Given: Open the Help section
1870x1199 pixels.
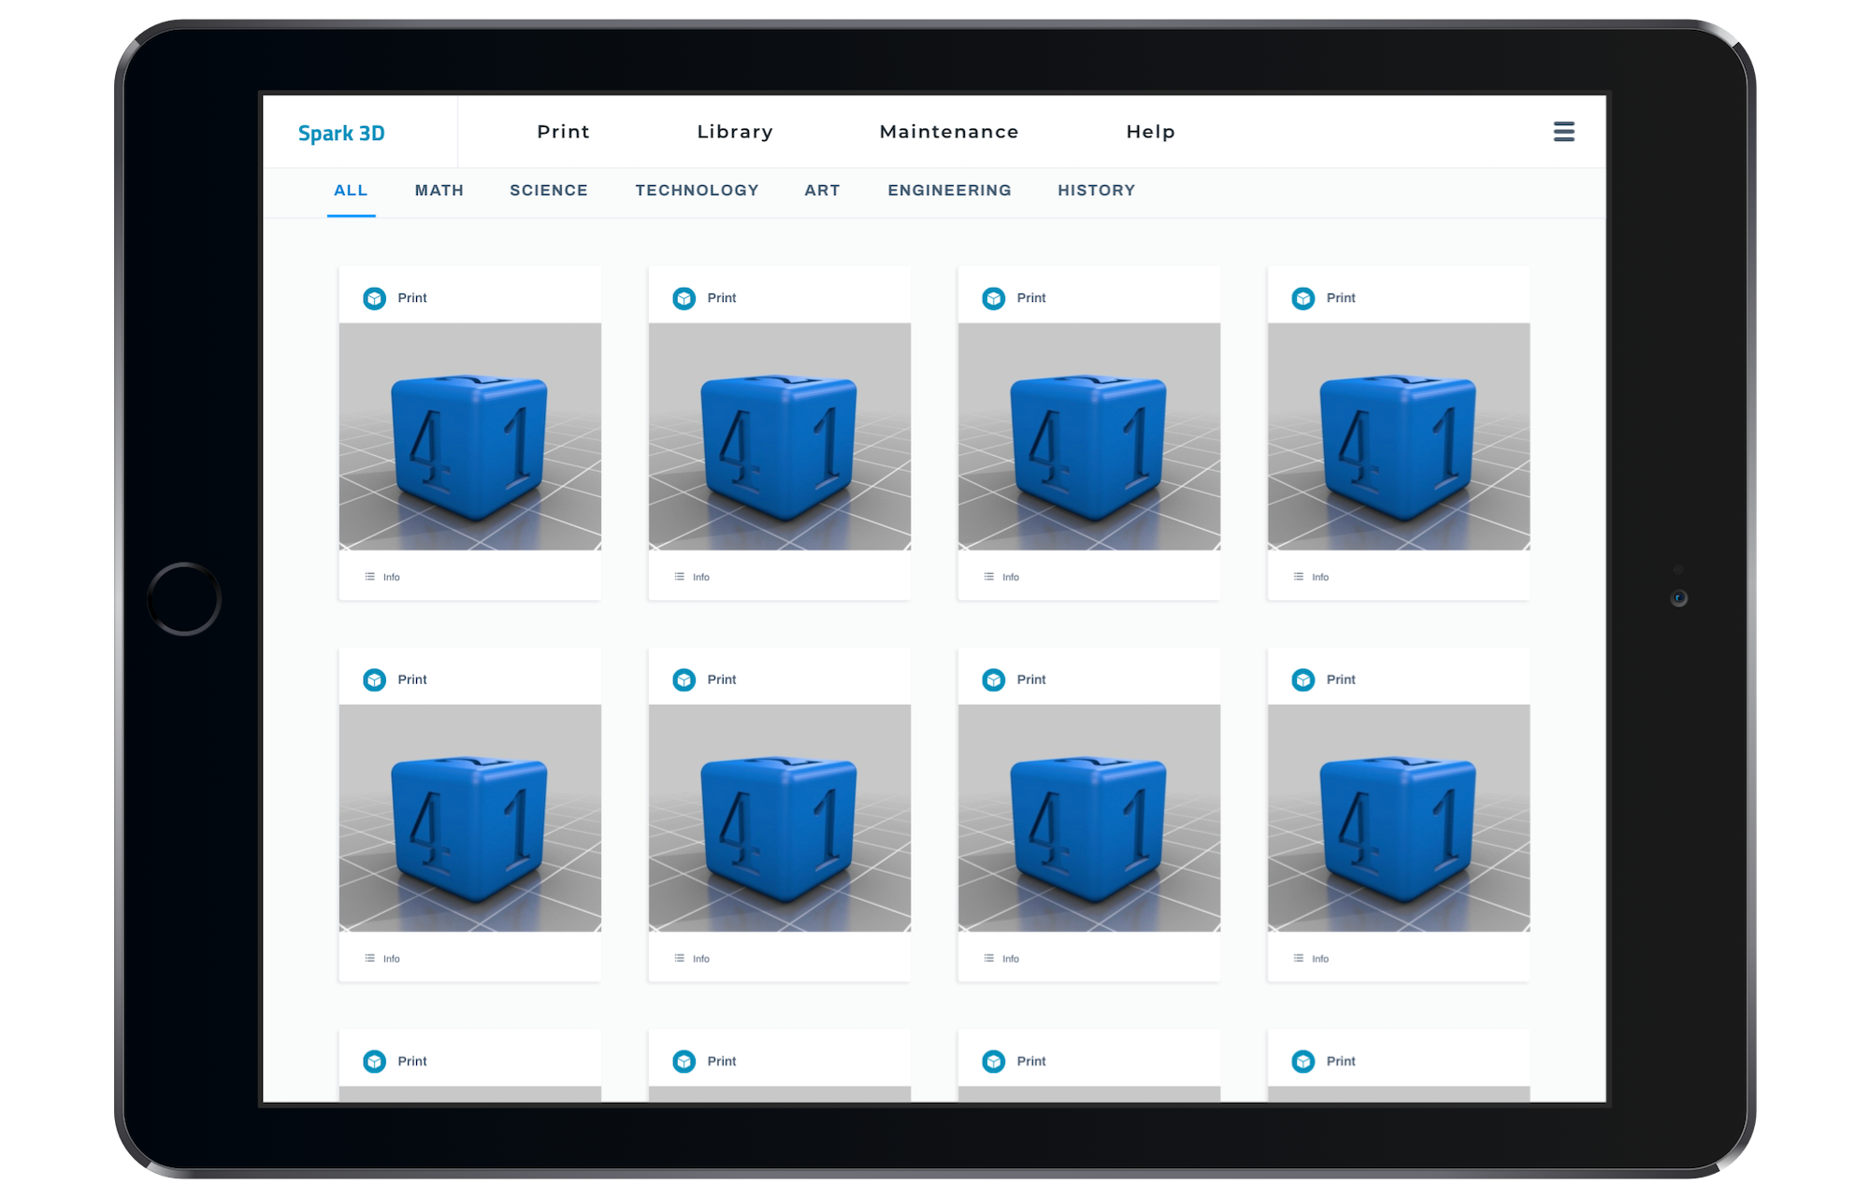Looking at the screenshot, I should (1150, 132).
